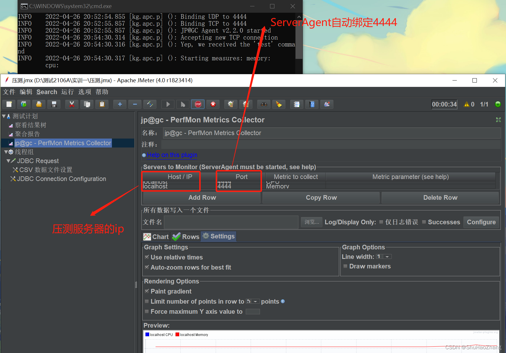This screenshot has width=506, height=353.
Task: Click the Start test play icon
Action: pos(168,104)
